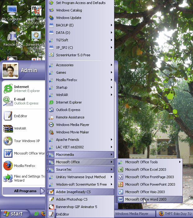This screenshot has width=193, height=218.
Task: Click the Microsoft Office Word 2003 icon
Action: 120,199
